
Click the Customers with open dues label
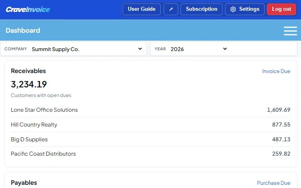[41, 95]
